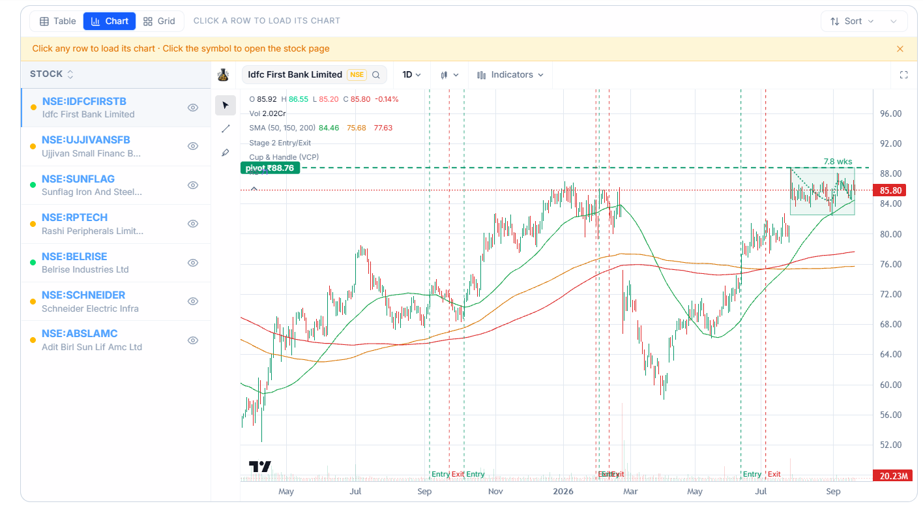This screenshot has height=506, width=923.
Task: Click the flask logo icon in the chart toolbar
Action: point(223,75)
